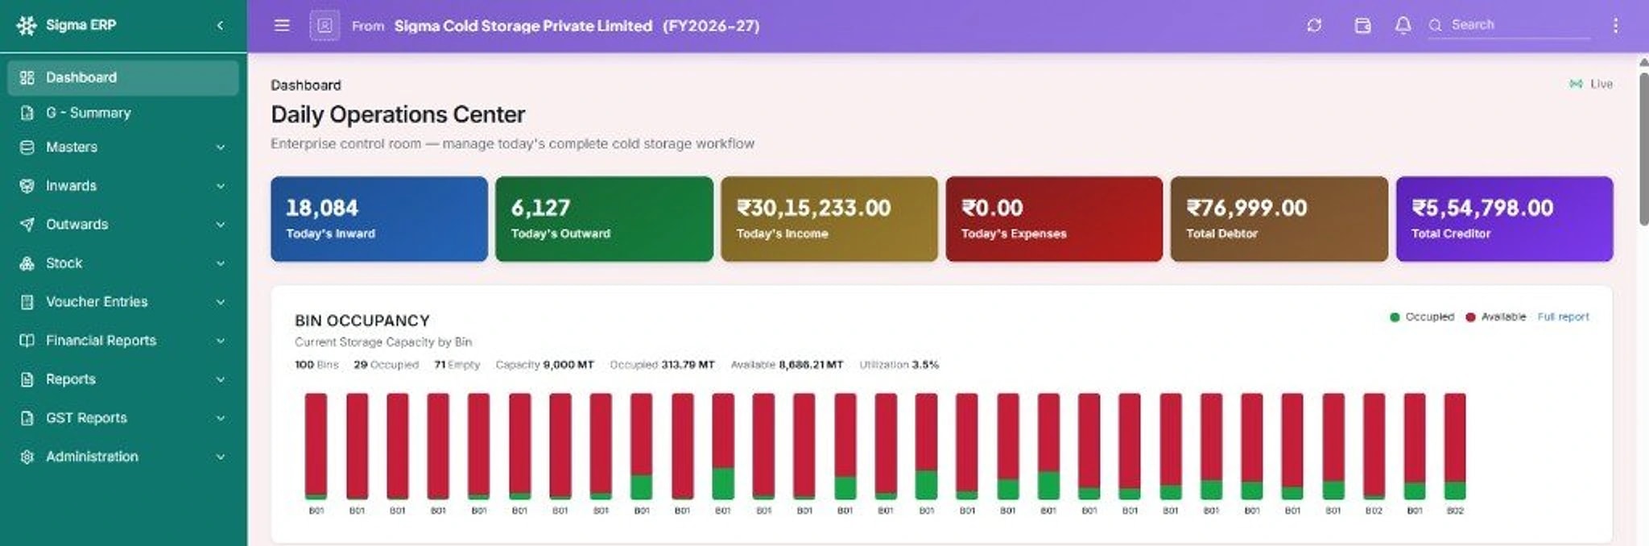
Task: Click the company name Sigma Cold Storage Private Limited
Action: click(x=523, y=26)
